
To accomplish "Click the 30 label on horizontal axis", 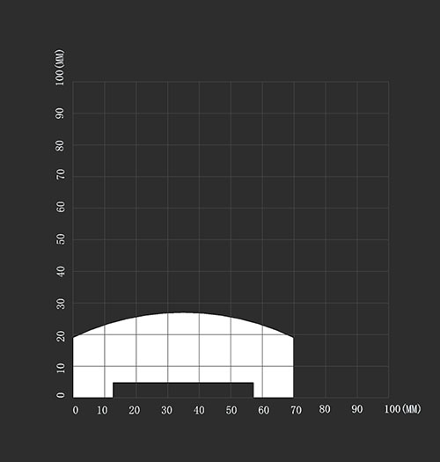I will 166,410.
